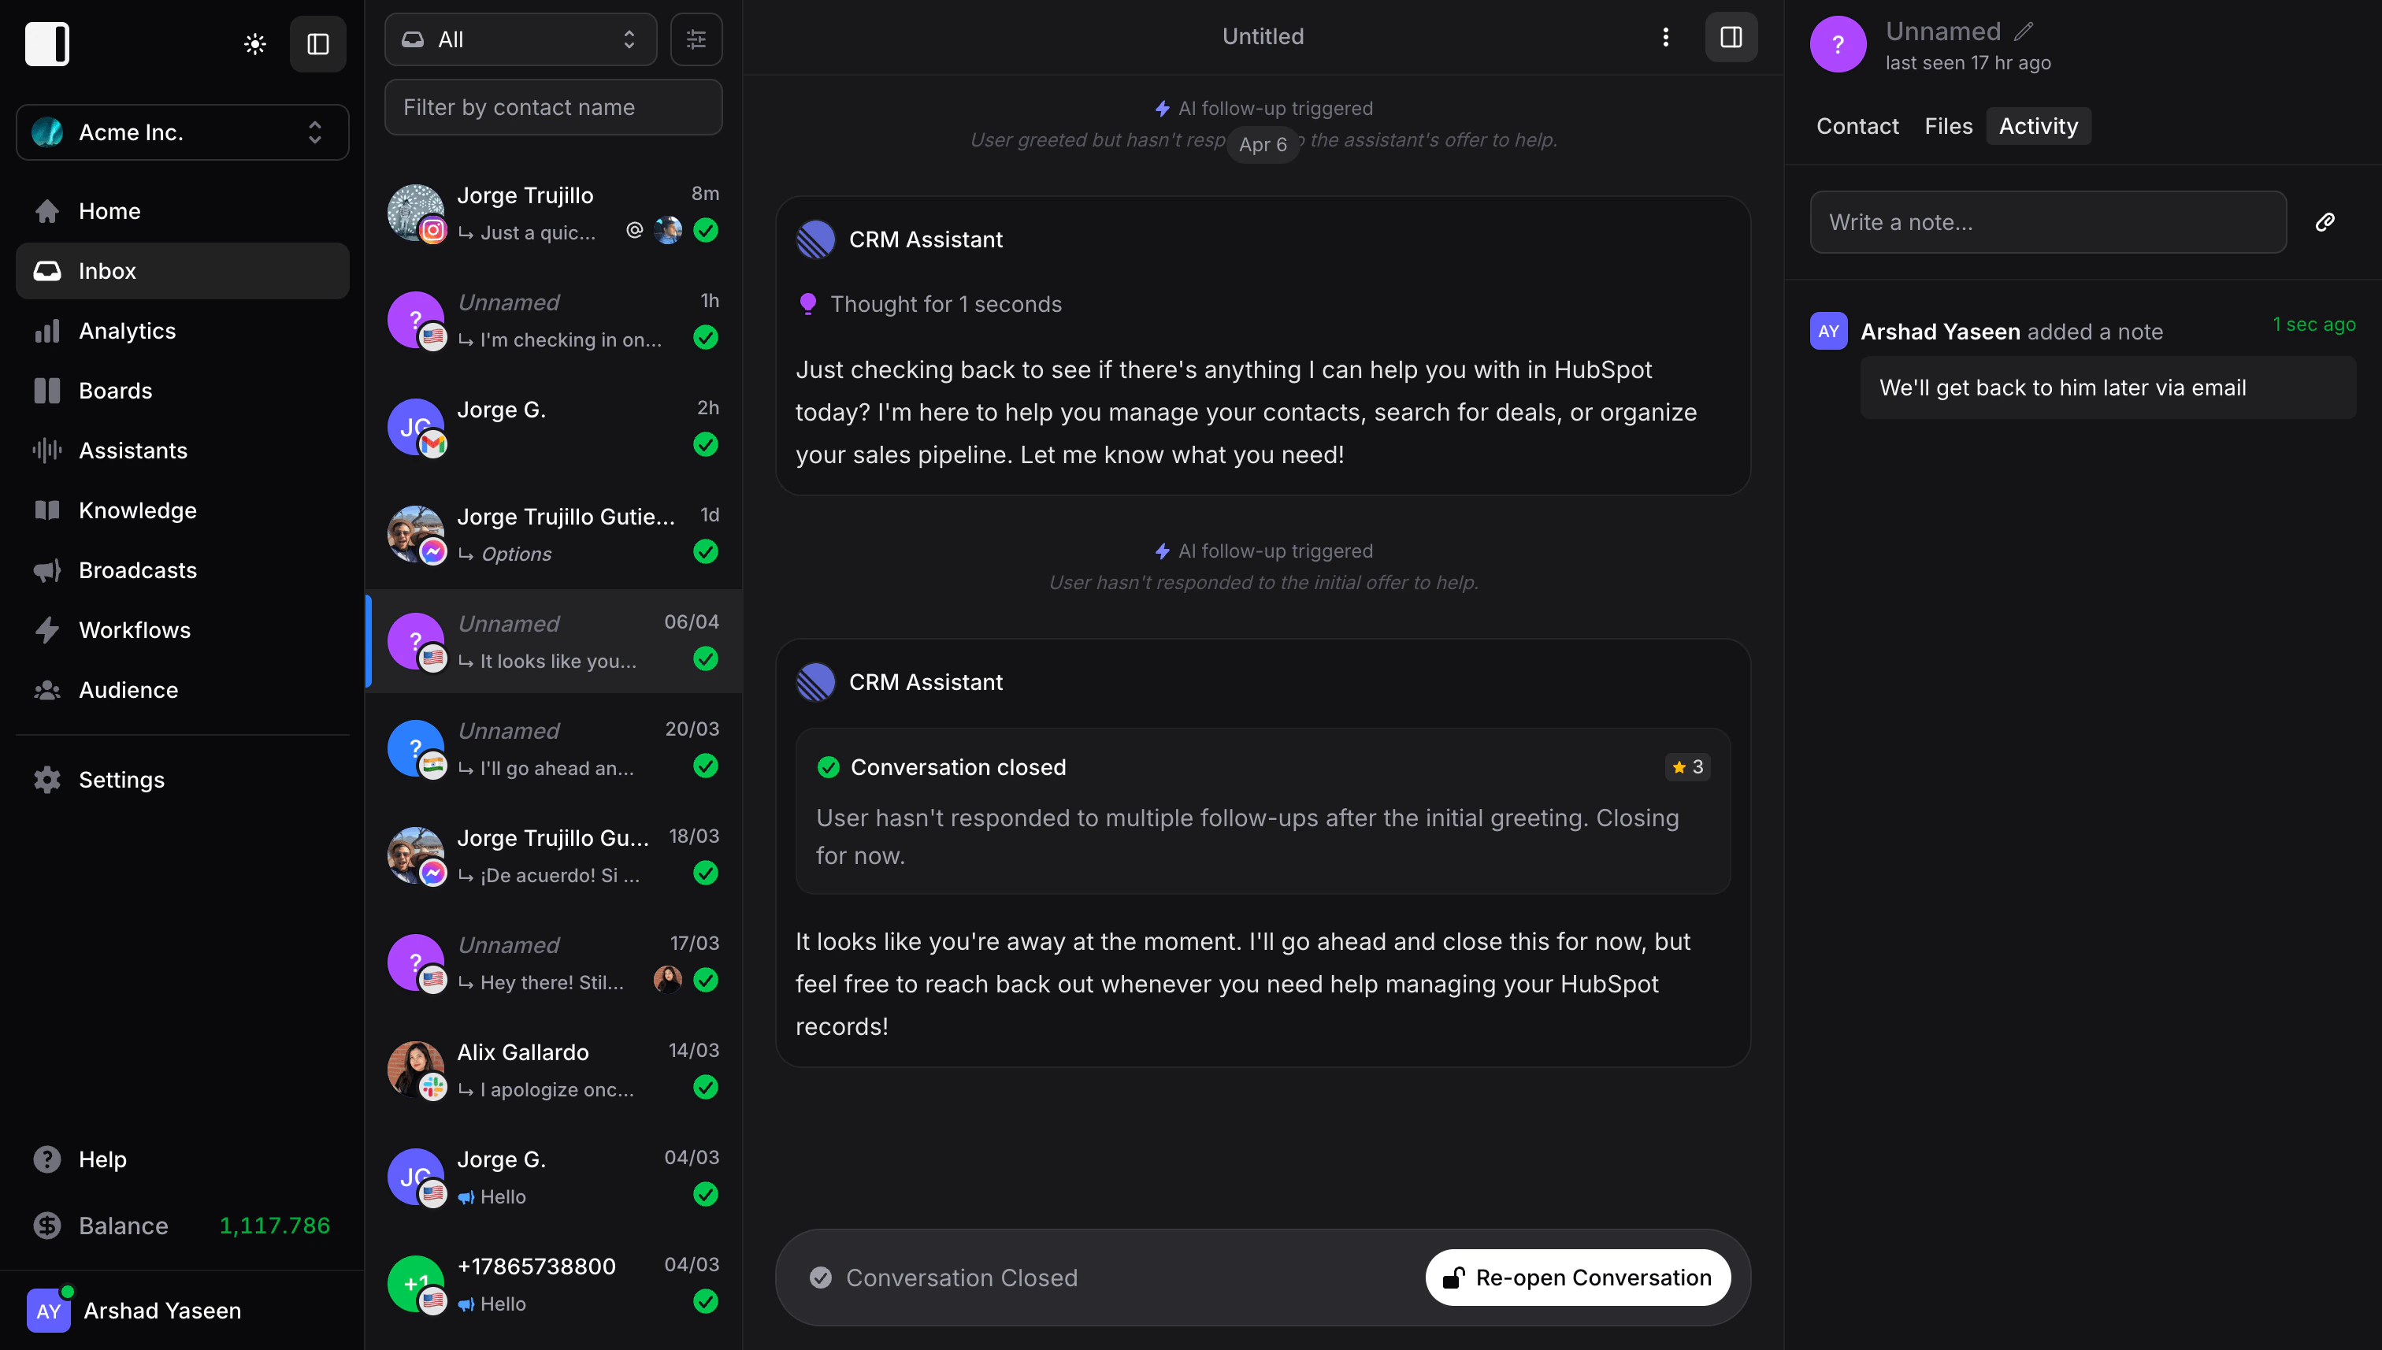Switch to the Files tab
This screenshot has width=2382, height=1350.
click(x=1948, y=126)
